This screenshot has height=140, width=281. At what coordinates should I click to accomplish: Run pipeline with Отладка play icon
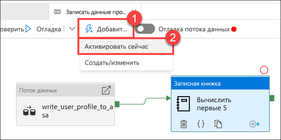pyautogui.click(x=28, y=29)
